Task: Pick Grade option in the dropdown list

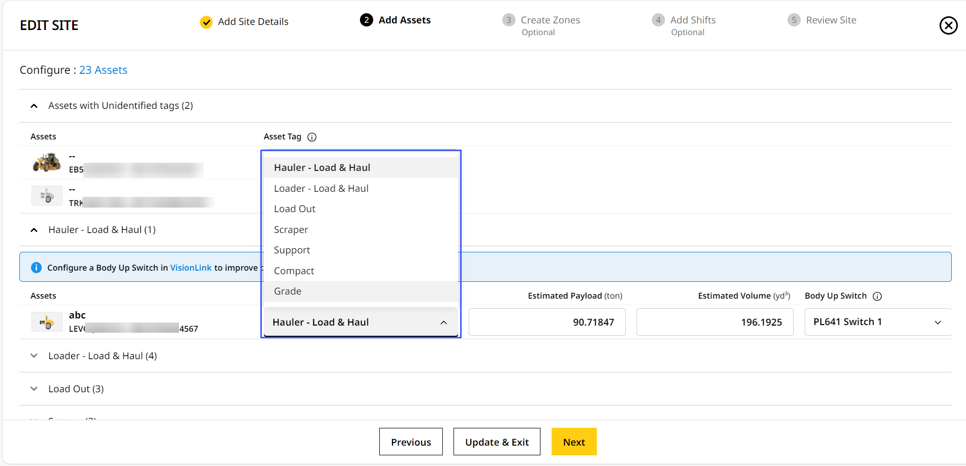Action: tap(288, 291)
